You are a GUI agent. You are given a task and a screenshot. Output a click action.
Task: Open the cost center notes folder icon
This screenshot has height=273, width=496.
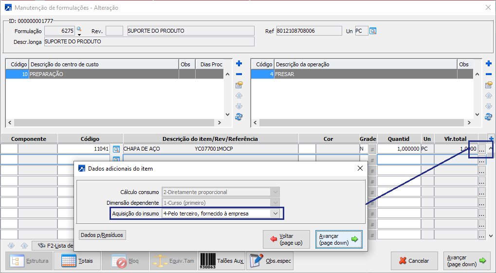coord(239,84)
